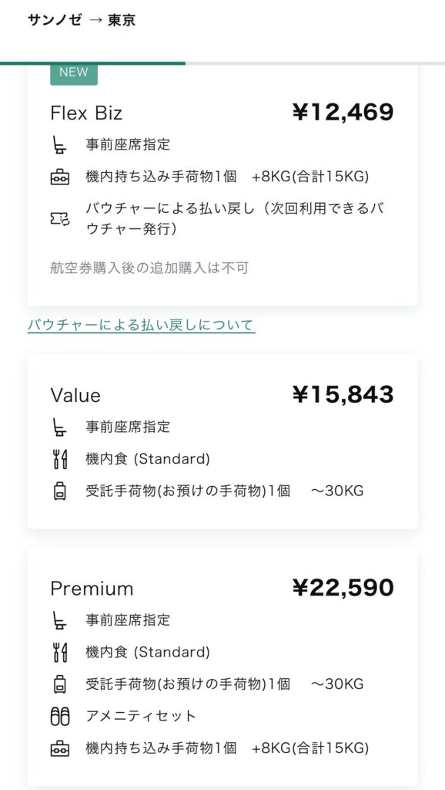The height and width of the screenshot is (790, 445).
Task: Click the amenity set slippers icon in Premium
Action: click(60, 717)
